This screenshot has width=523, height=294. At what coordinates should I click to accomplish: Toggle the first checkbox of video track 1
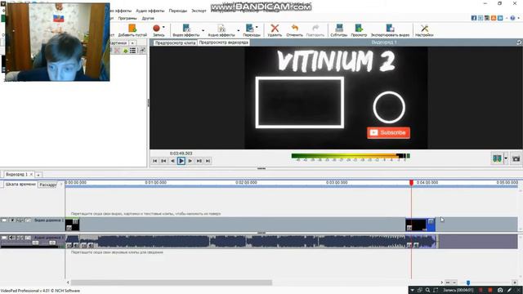tap(4, 220)
